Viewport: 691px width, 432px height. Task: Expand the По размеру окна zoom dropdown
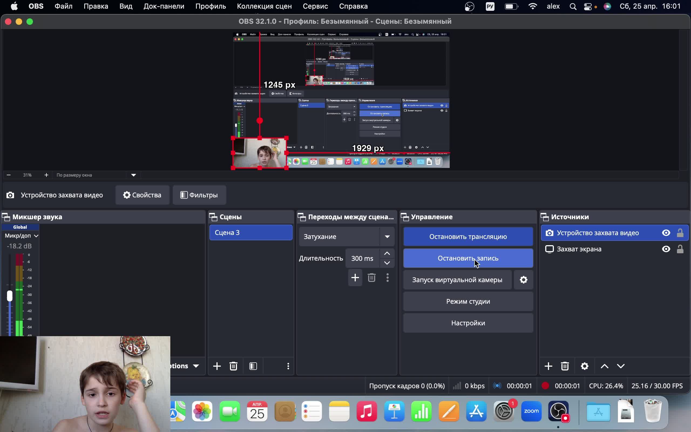click(x=133, y=175)
